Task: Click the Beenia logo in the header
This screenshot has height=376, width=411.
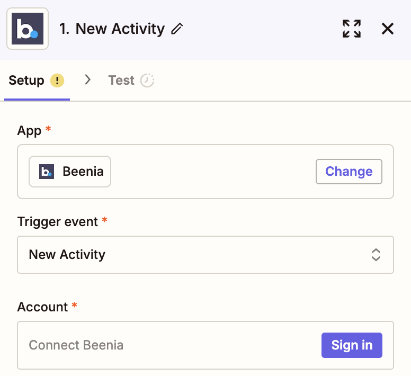Action: (x=28, y=29)
